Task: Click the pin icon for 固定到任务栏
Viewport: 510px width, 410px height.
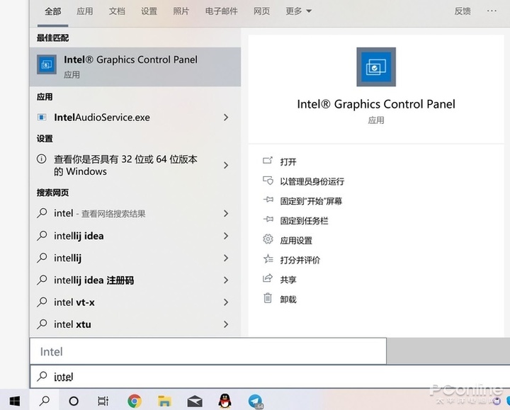Action: tap(268, 220)
